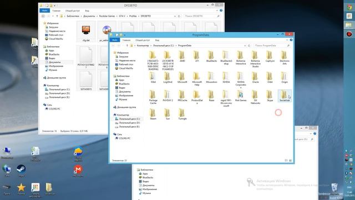The image size is (355, 200).
Task: Open DFE3B7F0 window Главная tab
Action: tap(56, 11)
